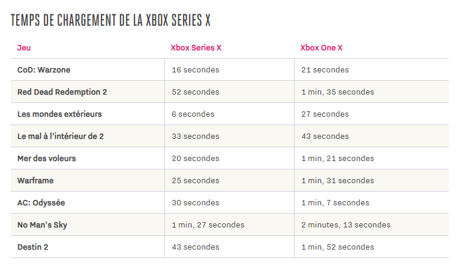Click the "Les mondes extérieurs" game name
The image size is (459, 267).
click(x=59, y=114)
